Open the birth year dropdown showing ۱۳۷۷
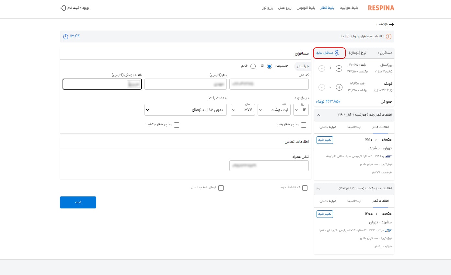Viewport: 451px width, 275px height. pos(243,110)
